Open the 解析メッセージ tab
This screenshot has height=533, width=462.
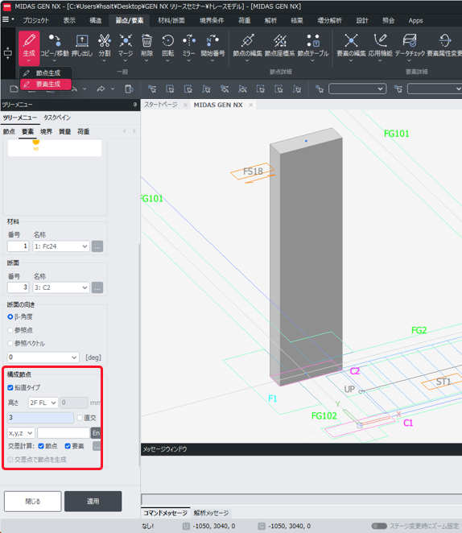211,513
